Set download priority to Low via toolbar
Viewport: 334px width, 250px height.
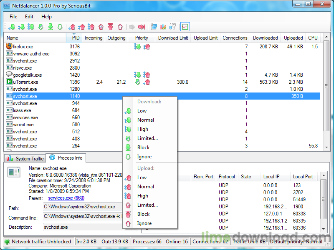point(13,26)
